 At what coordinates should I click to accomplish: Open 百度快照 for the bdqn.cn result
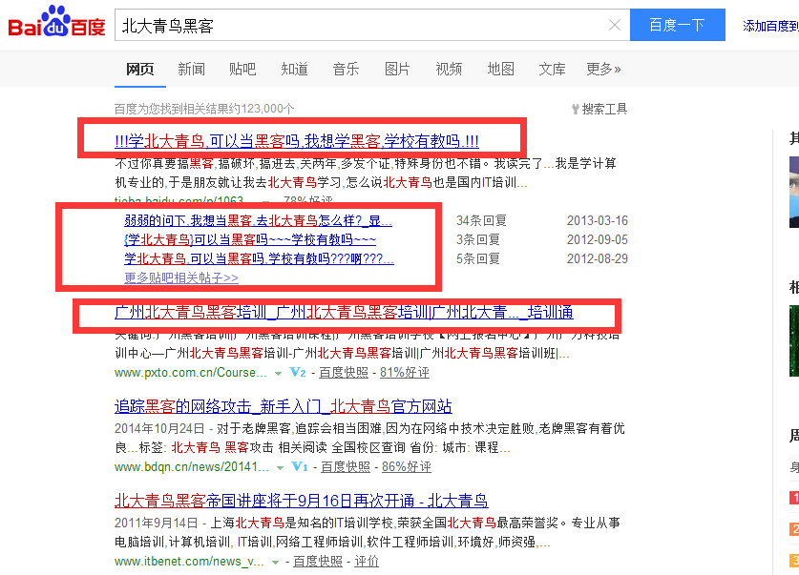(x=346, y=466)
